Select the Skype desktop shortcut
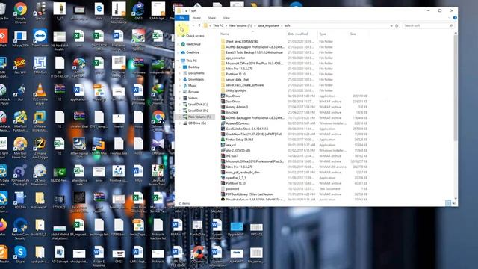The width and height of the screenshot is (478, 269). click(20, 255)
